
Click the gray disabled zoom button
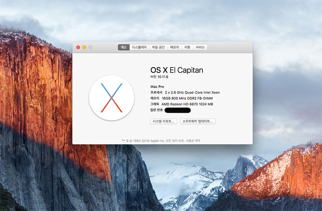coord(91,47)
